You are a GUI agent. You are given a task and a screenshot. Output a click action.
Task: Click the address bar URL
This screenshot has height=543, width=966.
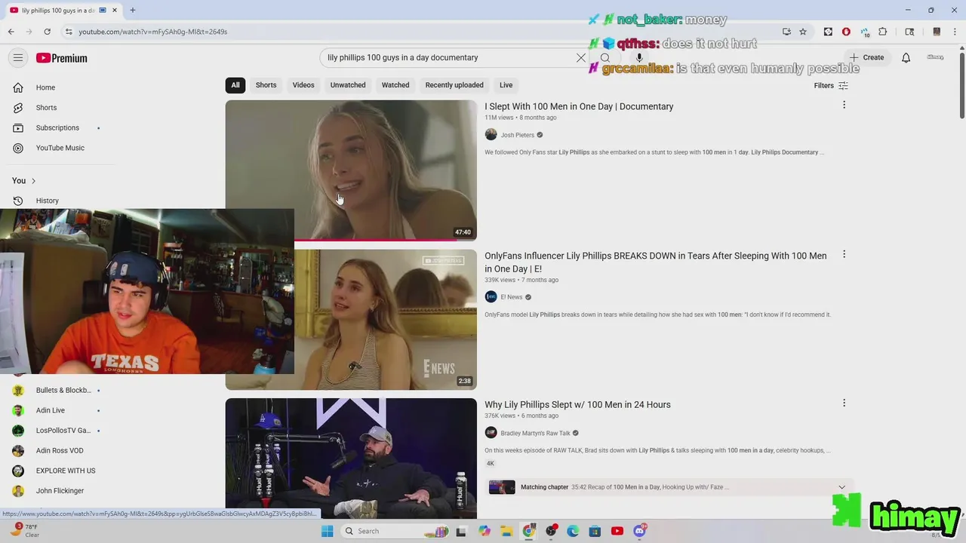tap(153, 32)
